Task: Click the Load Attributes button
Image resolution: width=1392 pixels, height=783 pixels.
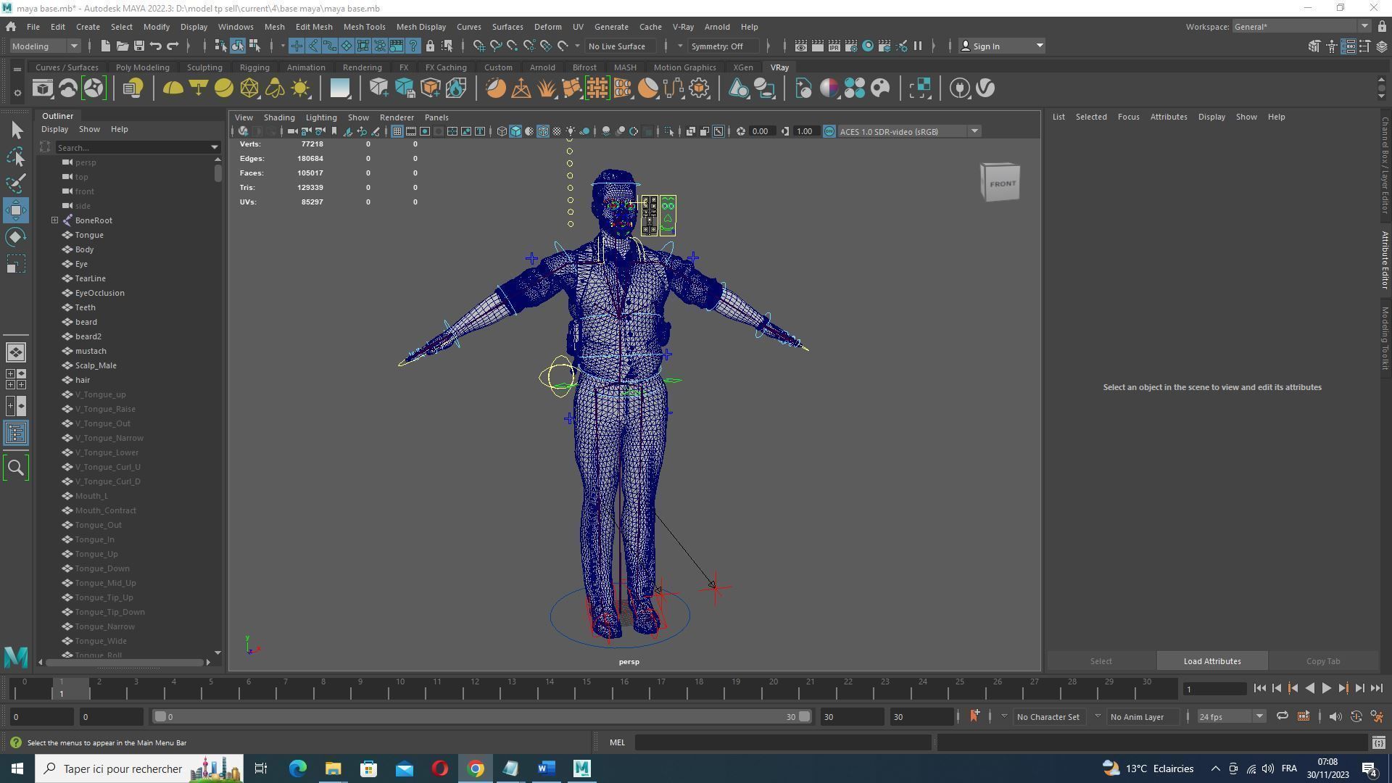Action: 1211,661
